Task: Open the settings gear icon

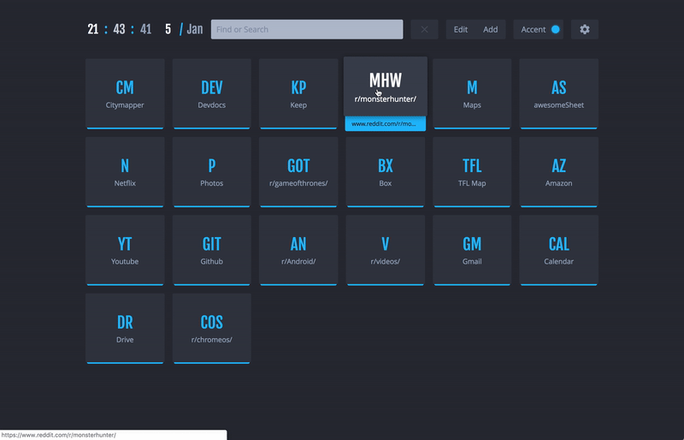Action: pyautogui.click(x=585, y=29)
